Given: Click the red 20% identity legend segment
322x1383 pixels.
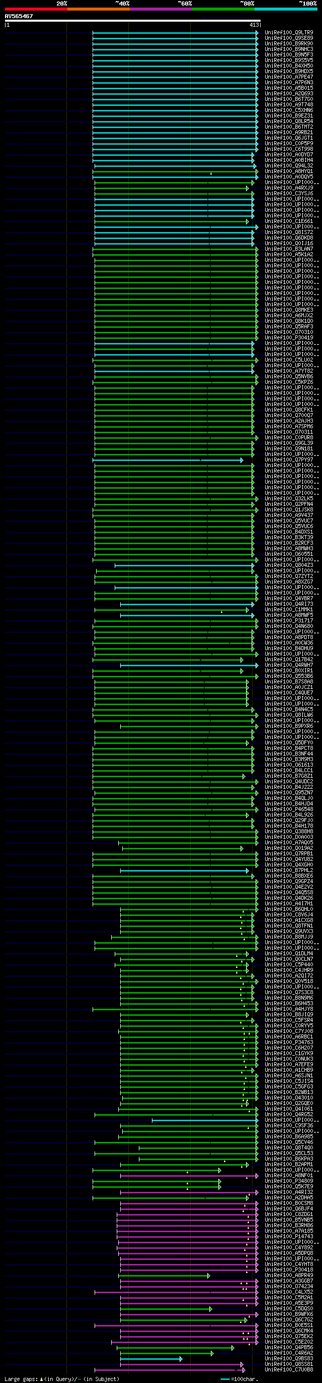Looking at the screenshot, I should click(x=36, y=9).
